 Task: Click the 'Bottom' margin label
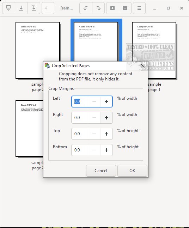(60, 147)
